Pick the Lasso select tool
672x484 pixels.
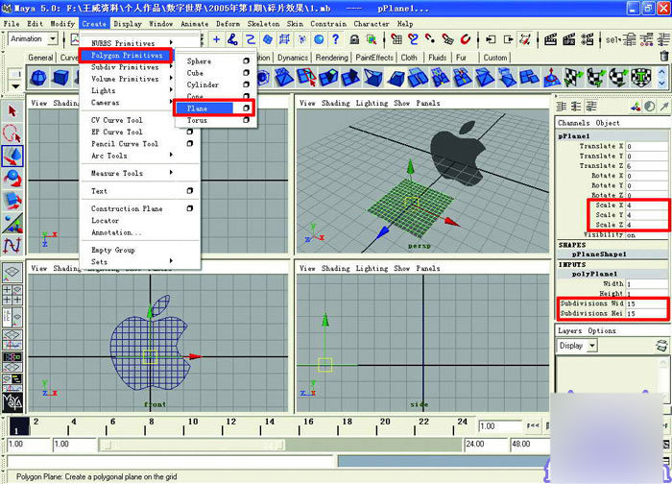[x=12, y=133]
